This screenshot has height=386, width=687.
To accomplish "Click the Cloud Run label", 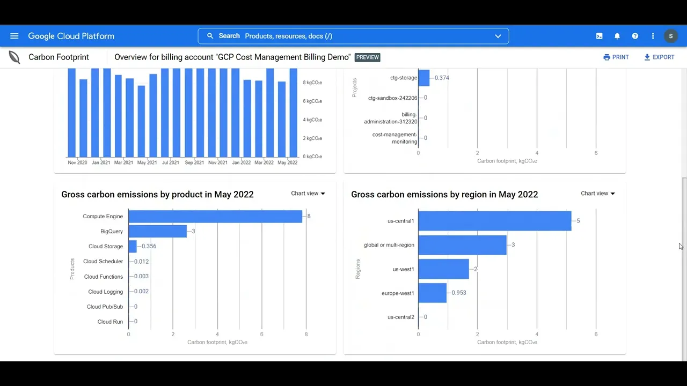I will click(x=110, y=322).
